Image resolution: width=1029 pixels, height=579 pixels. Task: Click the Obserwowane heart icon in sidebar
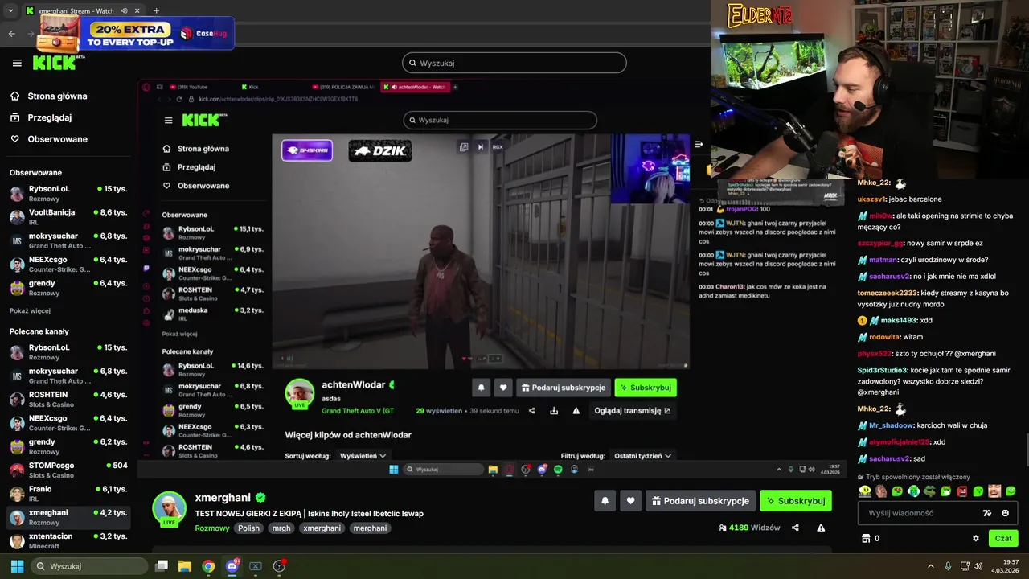coord(15,139)
